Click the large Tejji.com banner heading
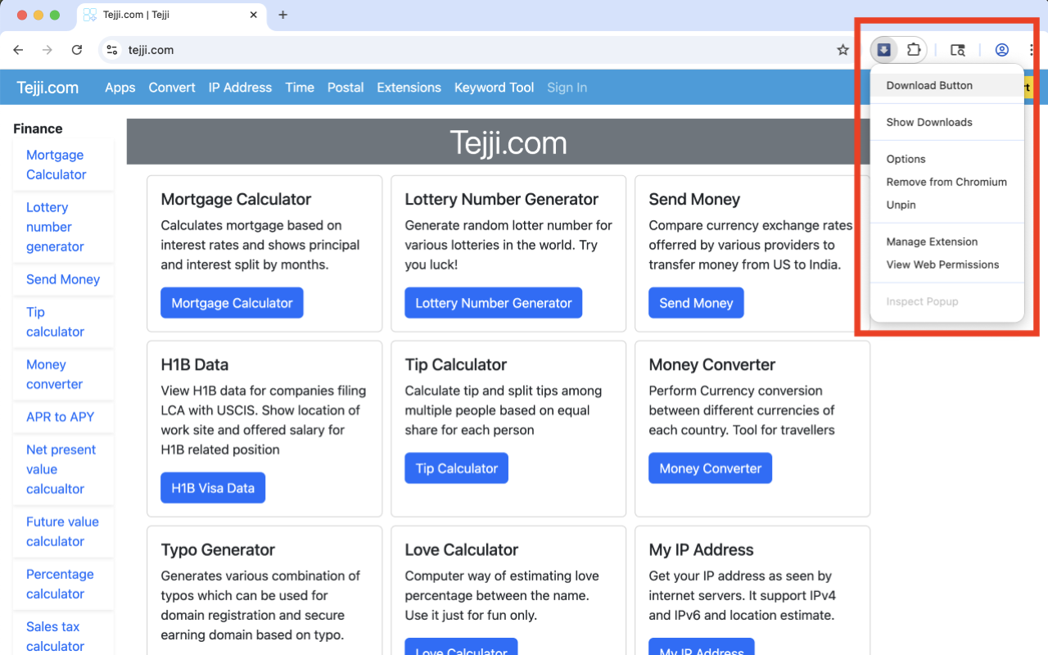This screenshot has height=655, width=1048. pyautogui.click(x=508, y=143)
